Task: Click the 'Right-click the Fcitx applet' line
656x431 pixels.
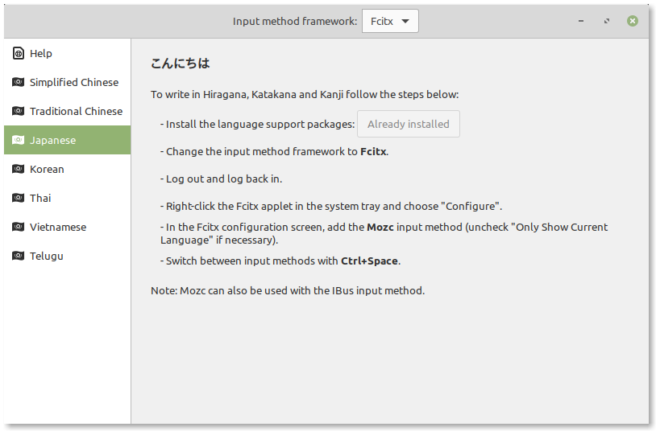Action: 331,207
